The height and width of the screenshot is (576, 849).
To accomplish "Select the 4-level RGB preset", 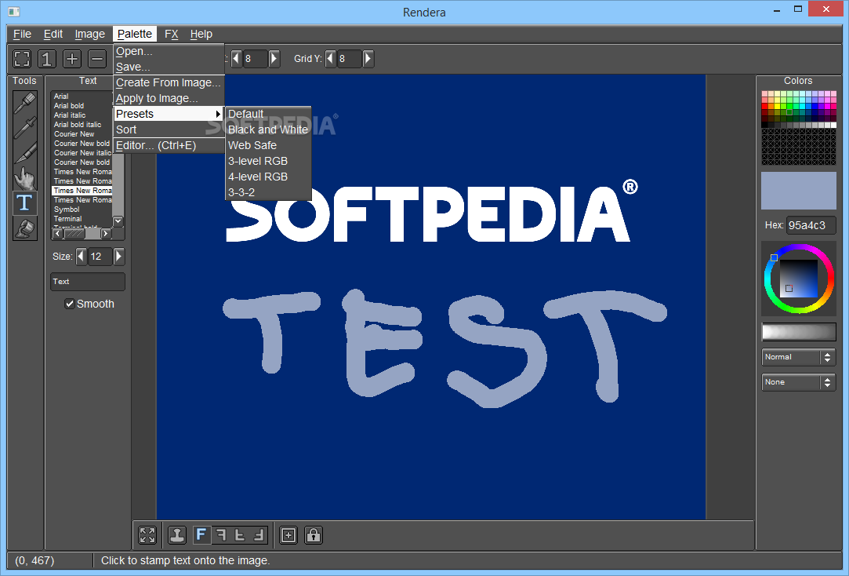I will (x=268, y=177).
